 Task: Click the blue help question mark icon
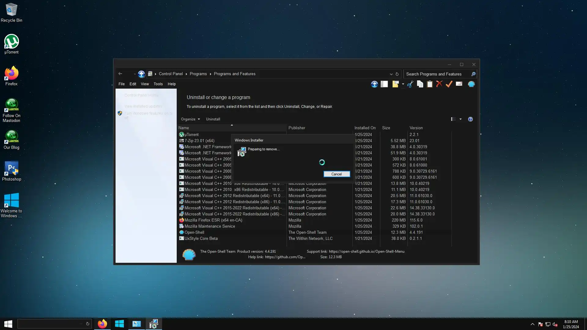470,119
